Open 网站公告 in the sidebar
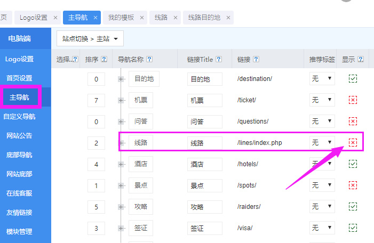The width and height of the screenshot is (374, 243). [19, 136]
